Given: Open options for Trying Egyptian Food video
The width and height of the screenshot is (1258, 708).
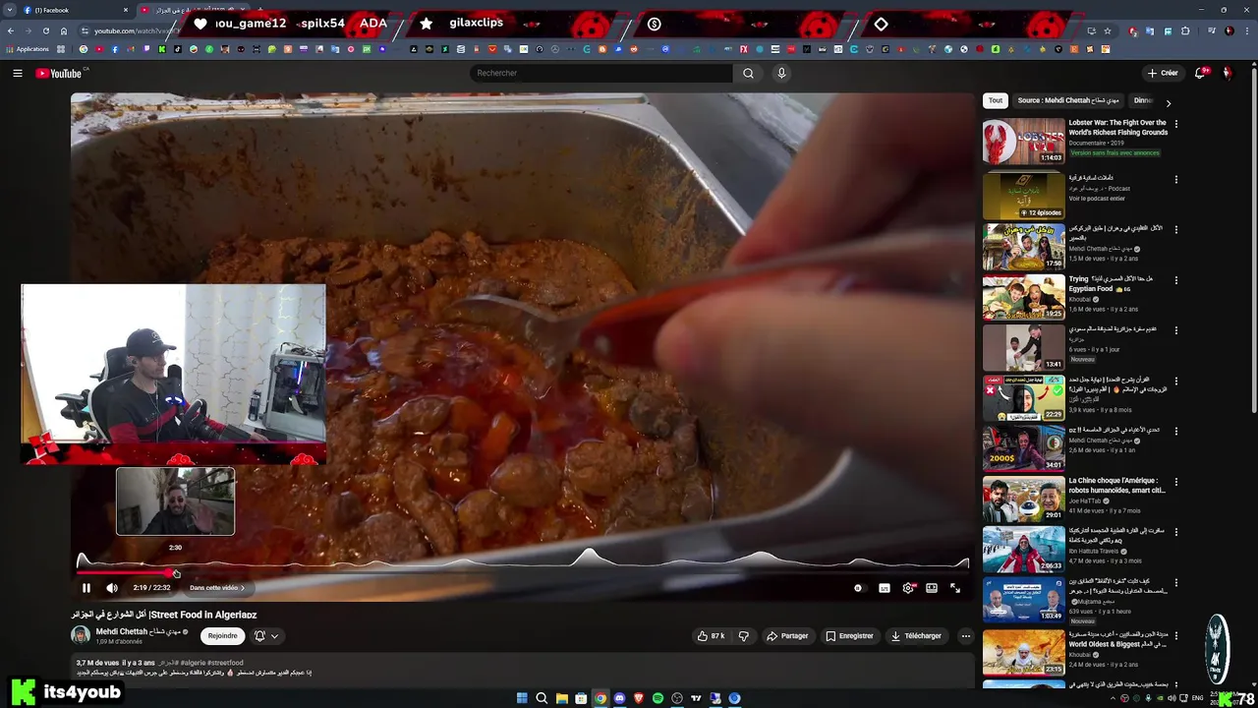Looking at the screenshot, I should (1176, 279).
